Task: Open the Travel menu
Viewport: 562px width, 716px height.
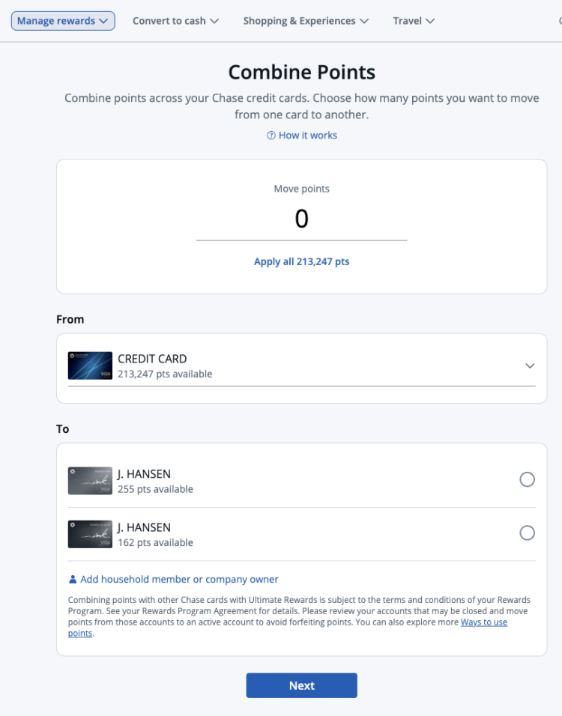Action: click(x=413, y=20)
